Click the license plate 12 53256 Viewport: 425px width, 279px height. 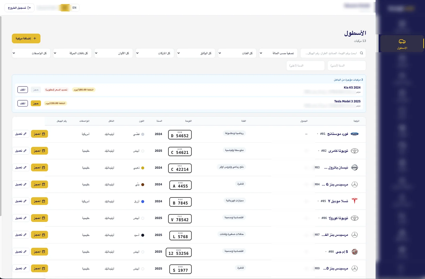tap(178, 252)
